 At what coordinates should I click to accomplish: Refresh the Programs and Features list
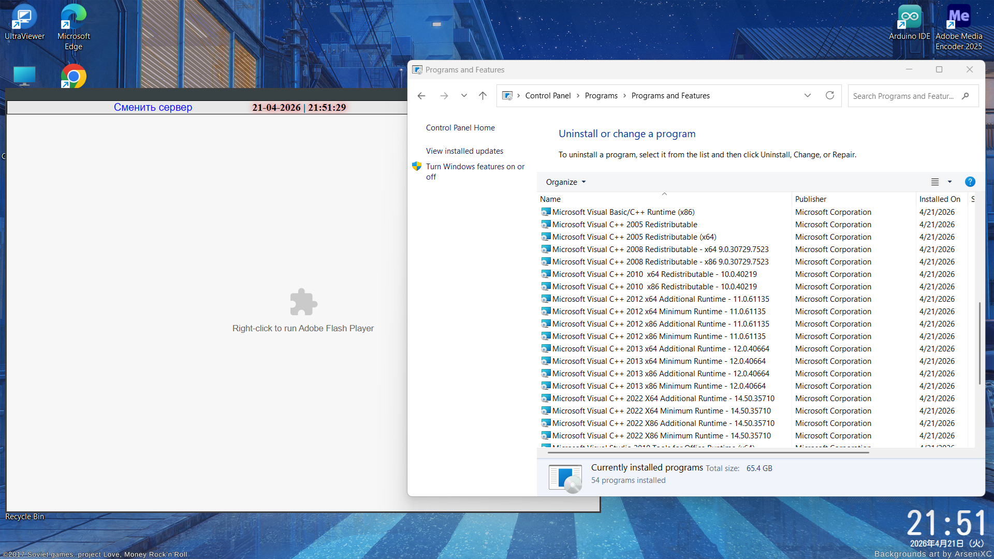830,96
